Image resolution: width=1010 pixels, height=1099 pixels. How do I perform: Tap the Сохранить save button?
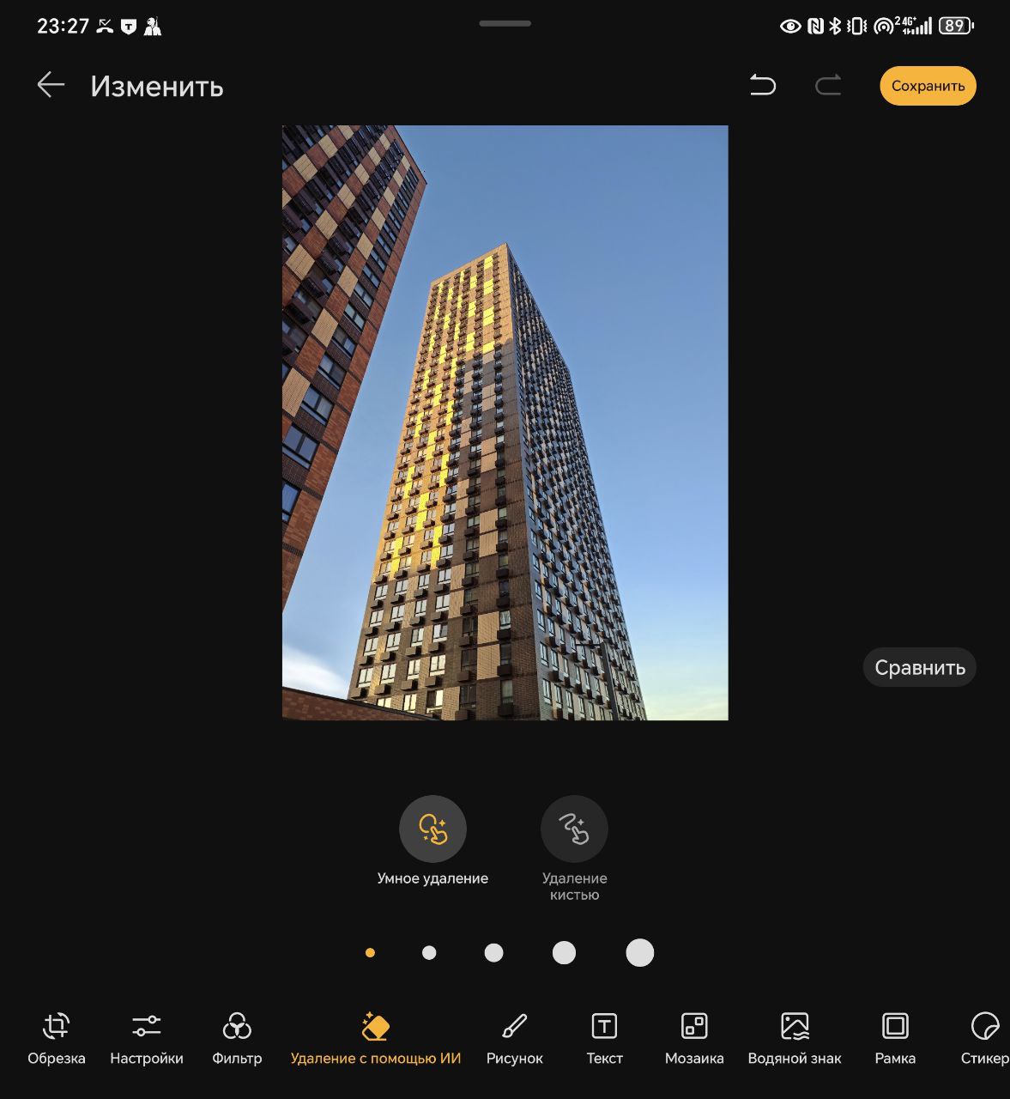(928, 86)
